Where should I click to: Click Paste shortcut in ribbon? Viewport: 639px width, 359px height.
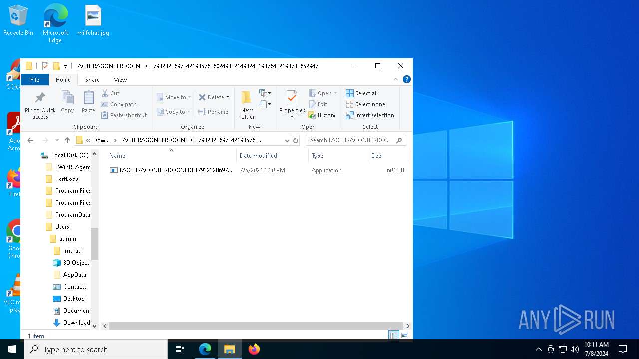124,115
